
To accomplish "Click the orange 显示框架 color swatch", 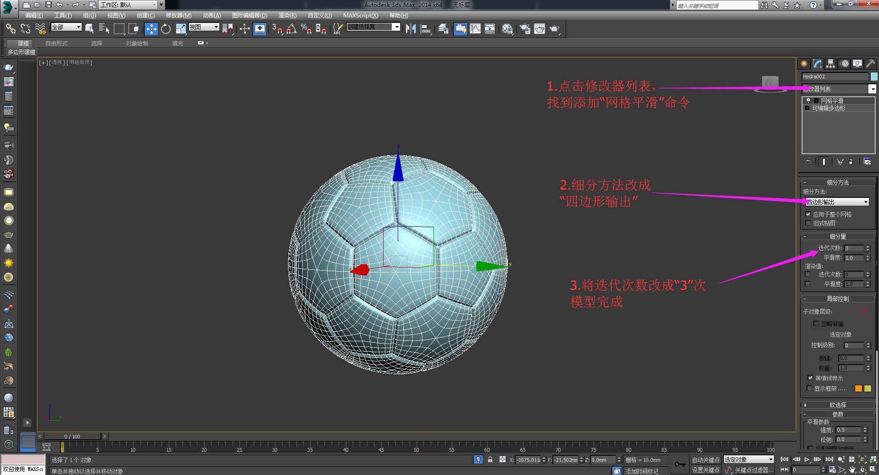I will pos(857,388).
